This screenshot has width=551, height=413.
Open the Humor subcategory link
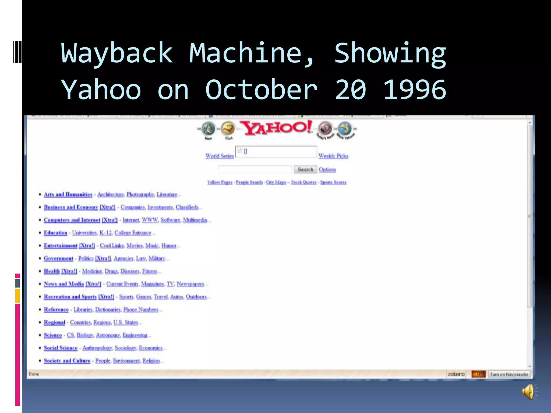169,245
